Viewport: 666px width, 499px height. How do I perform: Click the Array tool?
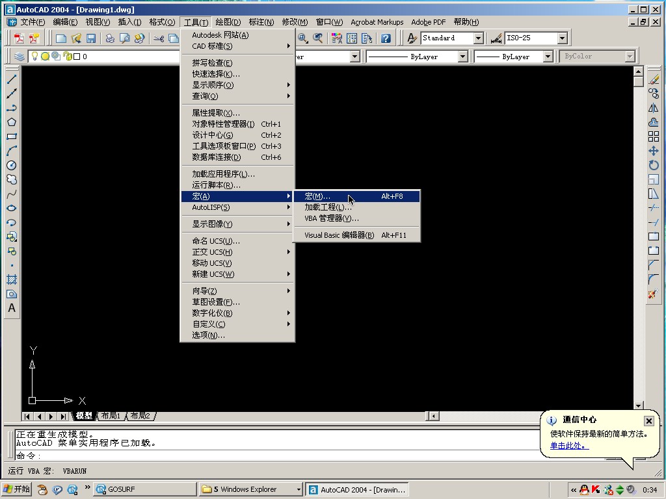point(654,136)
